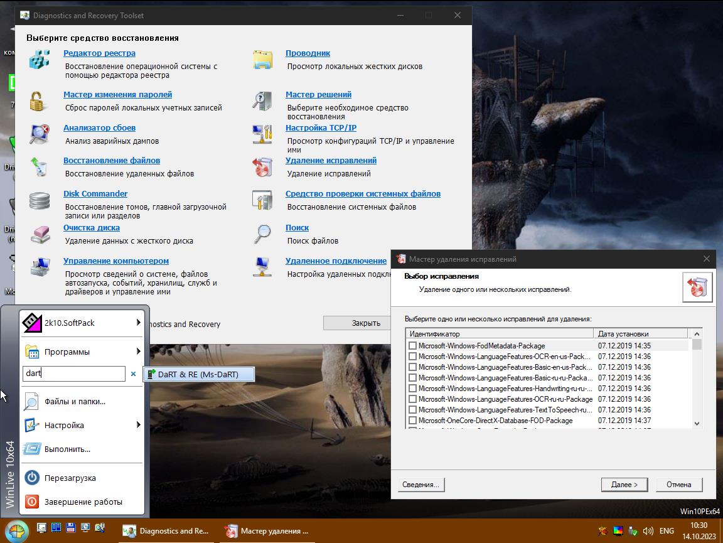Image resolution: width=723 pixels, height=543 pixels.
Task: Click the recycle bin icon for Восстановление файлов
Action: coord(40,166)
